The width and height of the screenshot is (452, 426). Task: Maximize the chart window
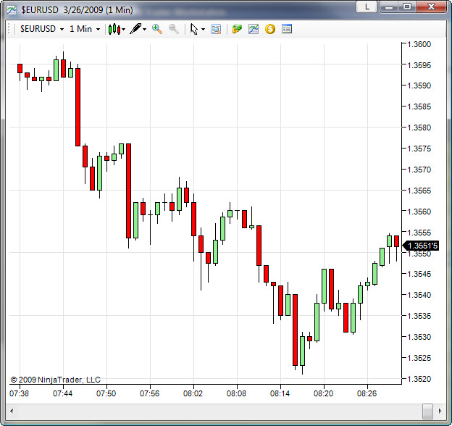[x=407, y=7]
